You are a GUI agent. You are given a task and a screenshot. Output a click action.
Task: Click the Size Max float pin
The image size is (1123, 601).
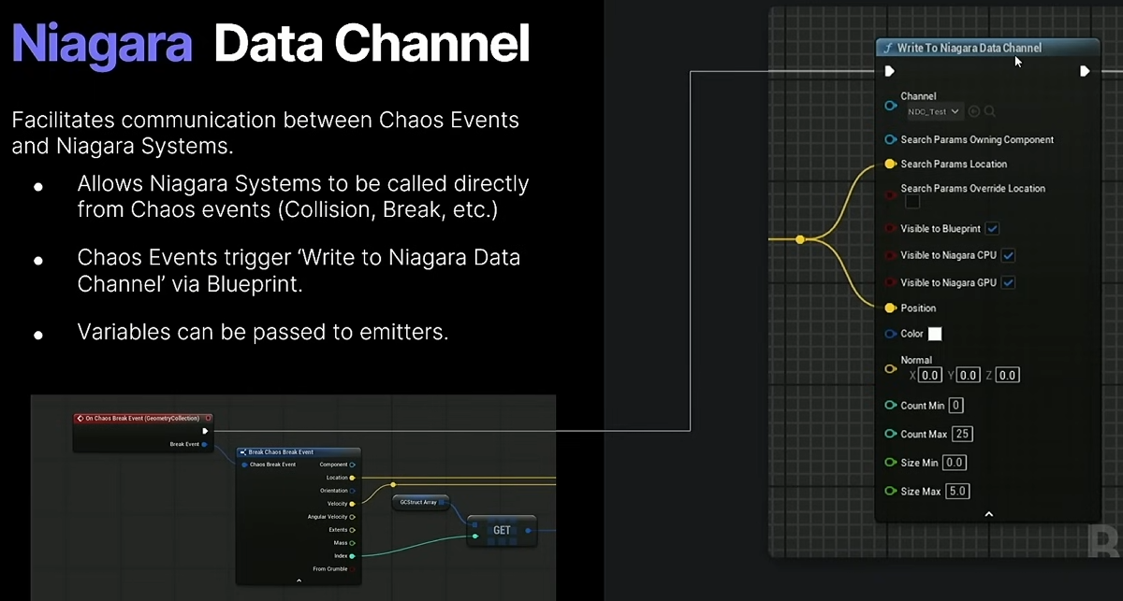coord(890,492)
